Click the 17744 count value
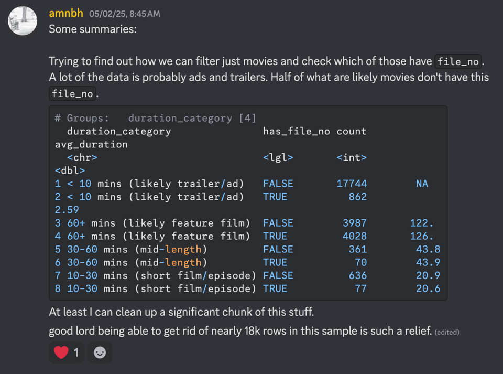This screenshot has height=374, width=503. coord(351,184)
